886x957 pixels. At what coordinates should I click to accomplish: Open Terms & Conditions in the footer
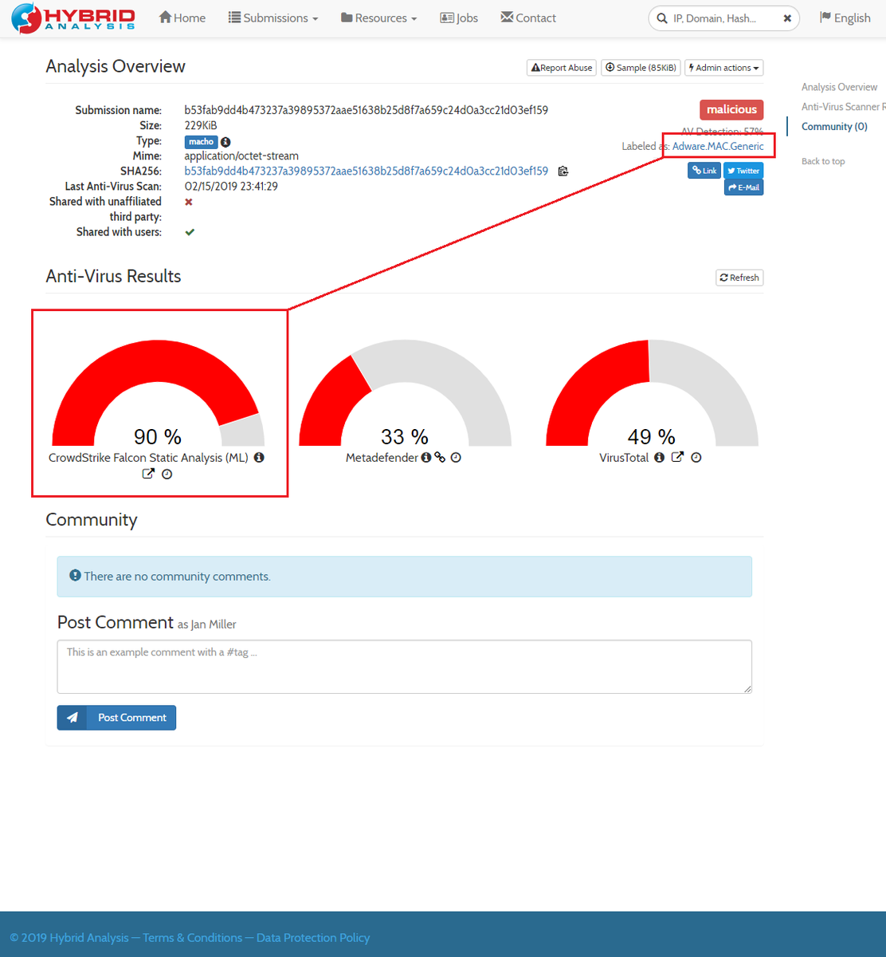pos(192,938)
